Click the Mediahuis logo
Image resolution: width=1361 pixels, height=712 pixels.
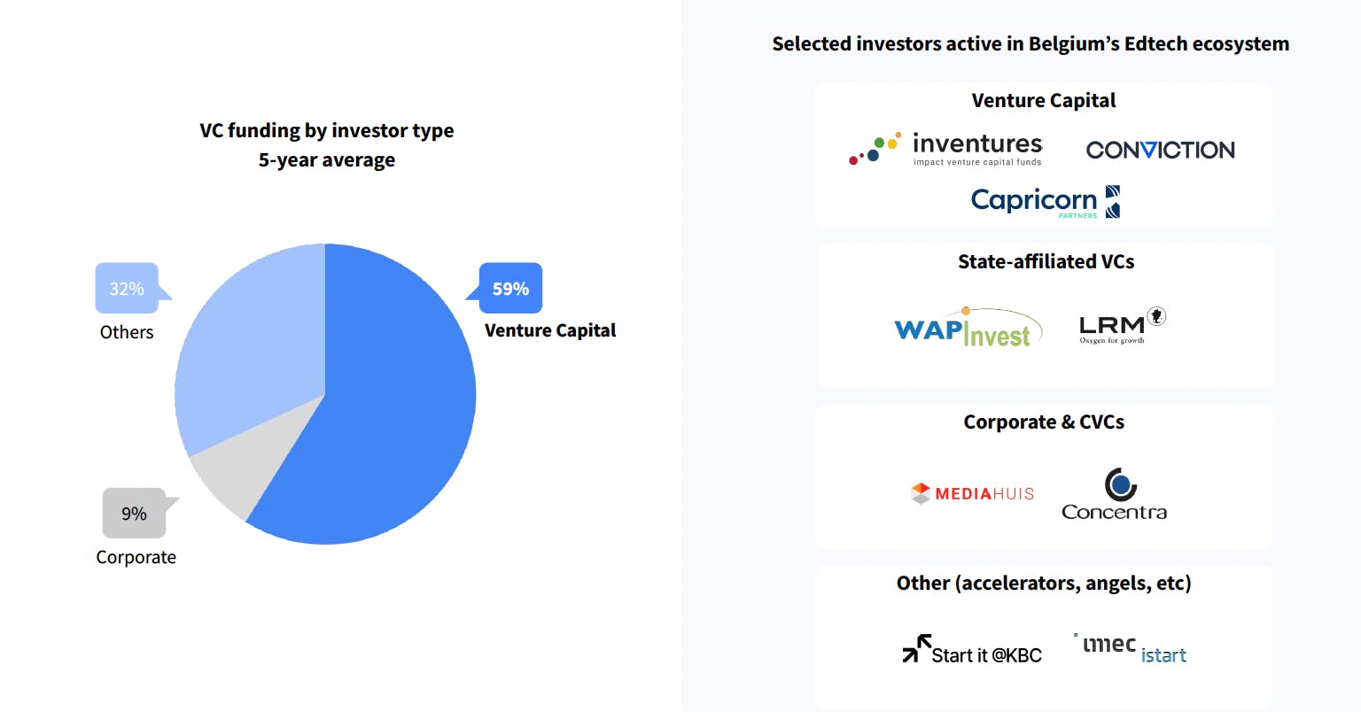972,493
